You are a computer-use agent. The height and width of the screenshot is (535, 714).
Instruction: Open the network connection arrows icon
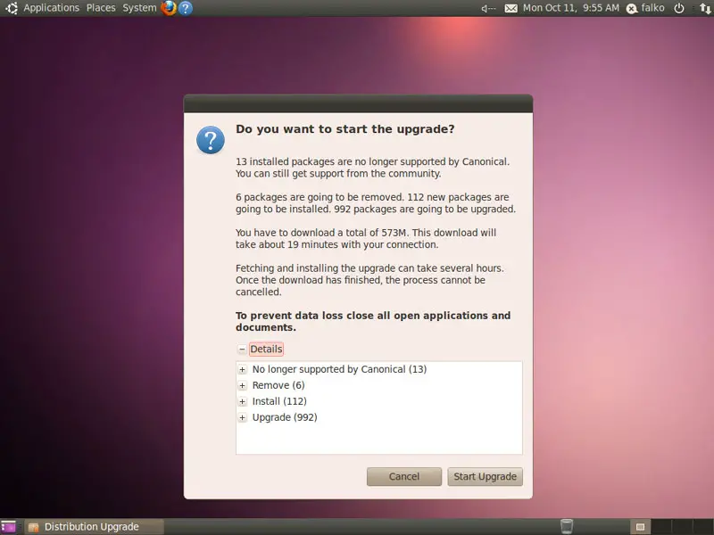705,8
